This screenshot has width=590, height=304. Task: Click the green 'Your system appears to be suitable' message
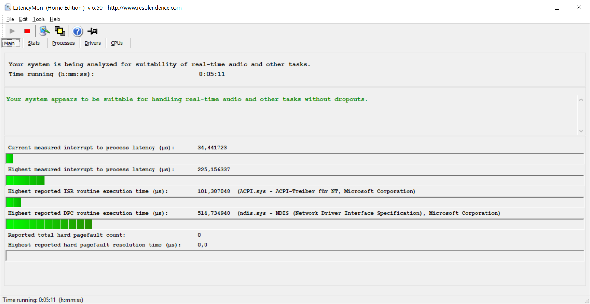click(x=187, y=99)
